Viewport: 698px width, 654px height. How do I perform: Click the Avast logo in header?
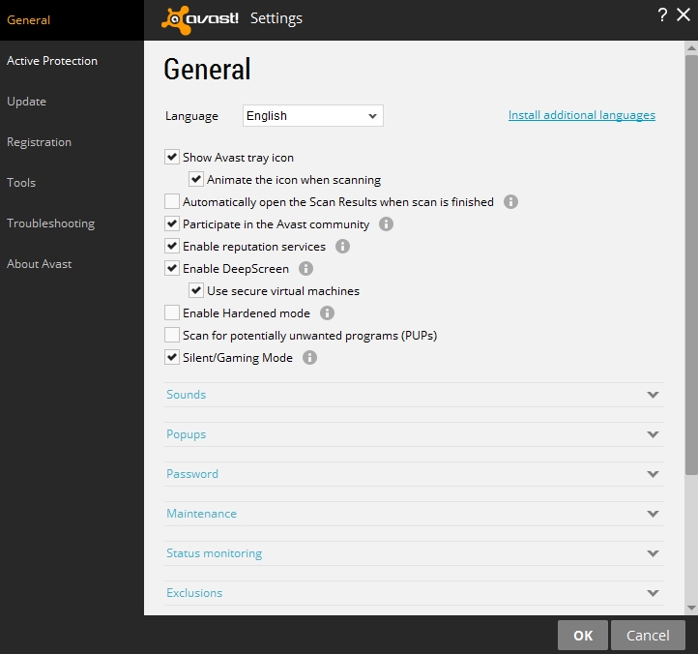(x=200, y=19)
